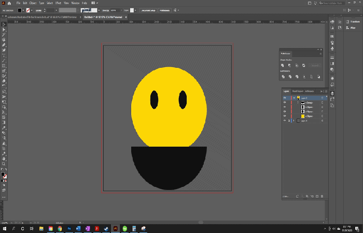The image size is (363, 233).
Task: Apply Pathfinder Intersect shape mode
Action: point(297,66)
